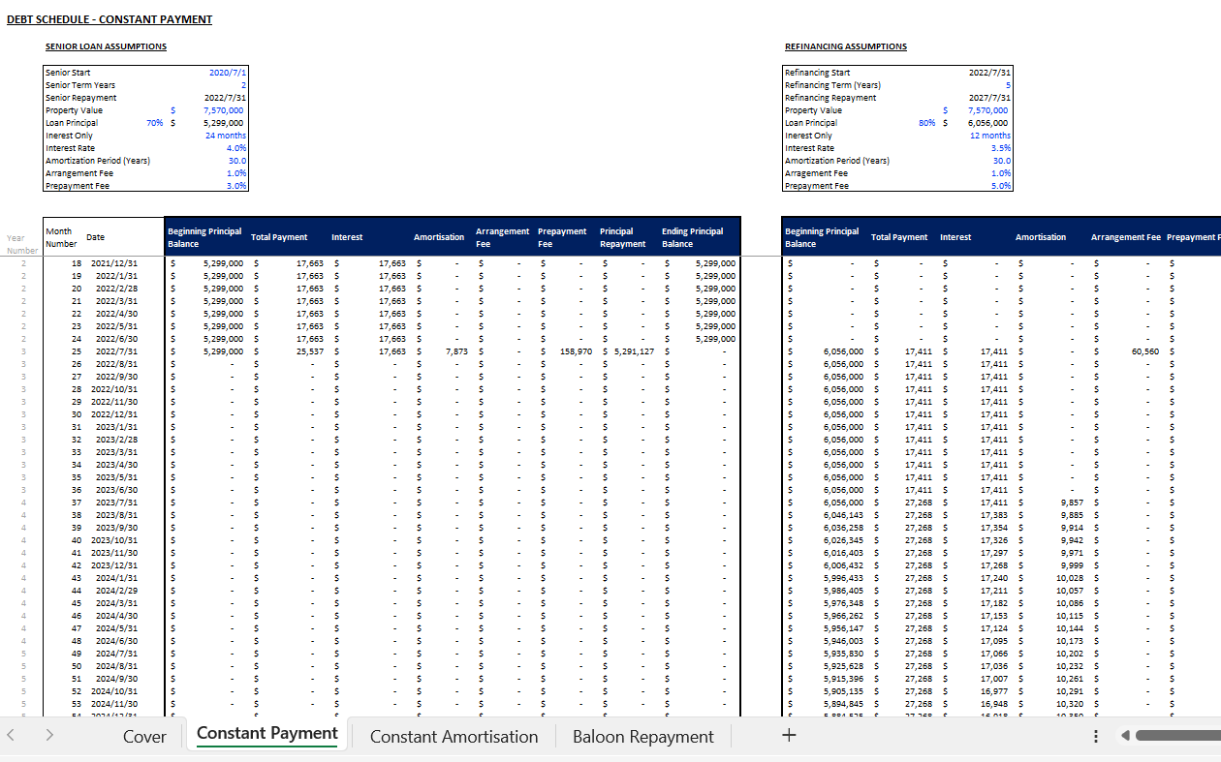Click senior 'Amortisation' column header

438,237
